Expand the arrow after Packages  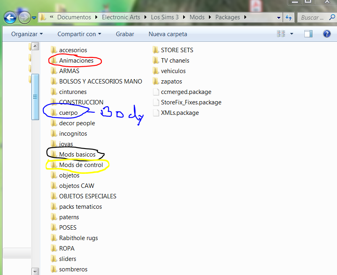pyautogui.click(x=245, y=17)
